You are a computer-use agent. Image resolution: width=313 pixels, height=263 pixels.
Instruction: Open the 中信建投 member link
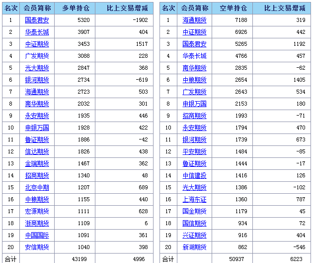tap(194, 175)
